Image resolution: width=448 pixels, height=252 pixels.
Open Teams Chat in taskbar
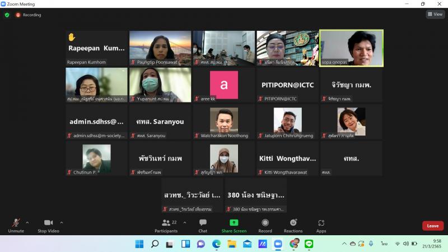(x=201, y=244)
